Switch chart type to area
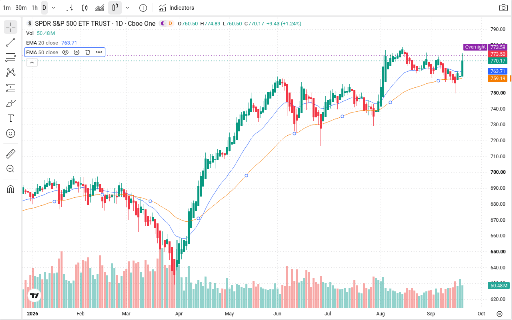Viewport: 512px width, 320px height. tap(100, 8)
